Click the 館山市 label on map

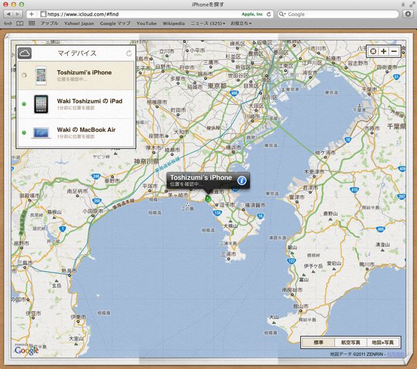click(x=301, y=307)
